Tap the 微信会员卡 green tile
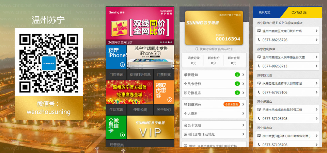The width and height of the screenshot is (327, 153). (116, 127)
